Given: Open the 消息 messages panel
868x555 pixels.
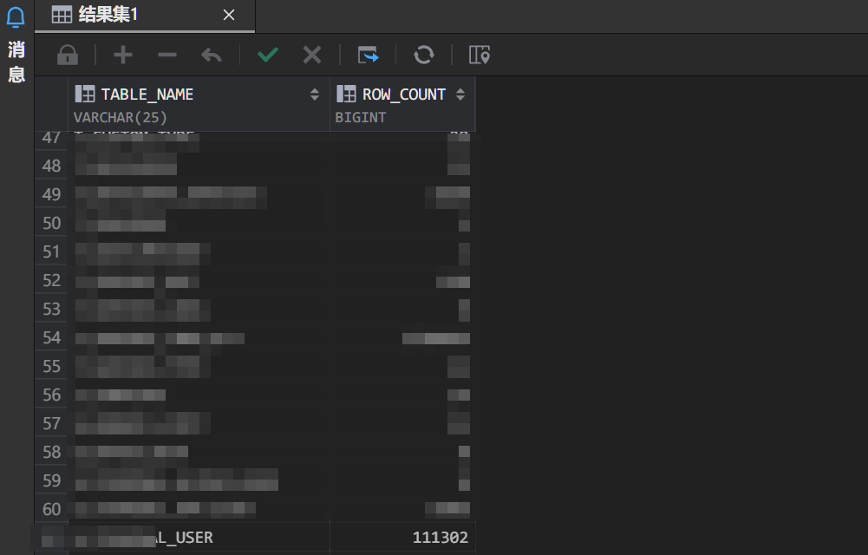Looking at the screenshot, I should tap(16, 62).
